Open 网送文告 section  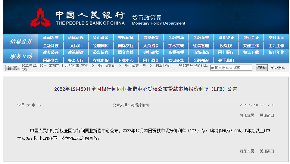coord(51,60)
